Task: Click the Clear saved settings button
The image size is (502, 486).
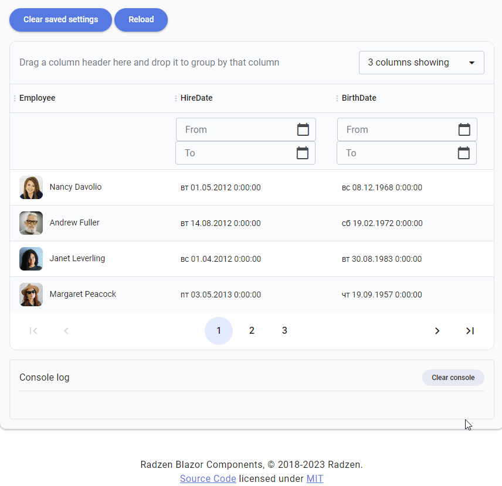Action: pos(60,19)
